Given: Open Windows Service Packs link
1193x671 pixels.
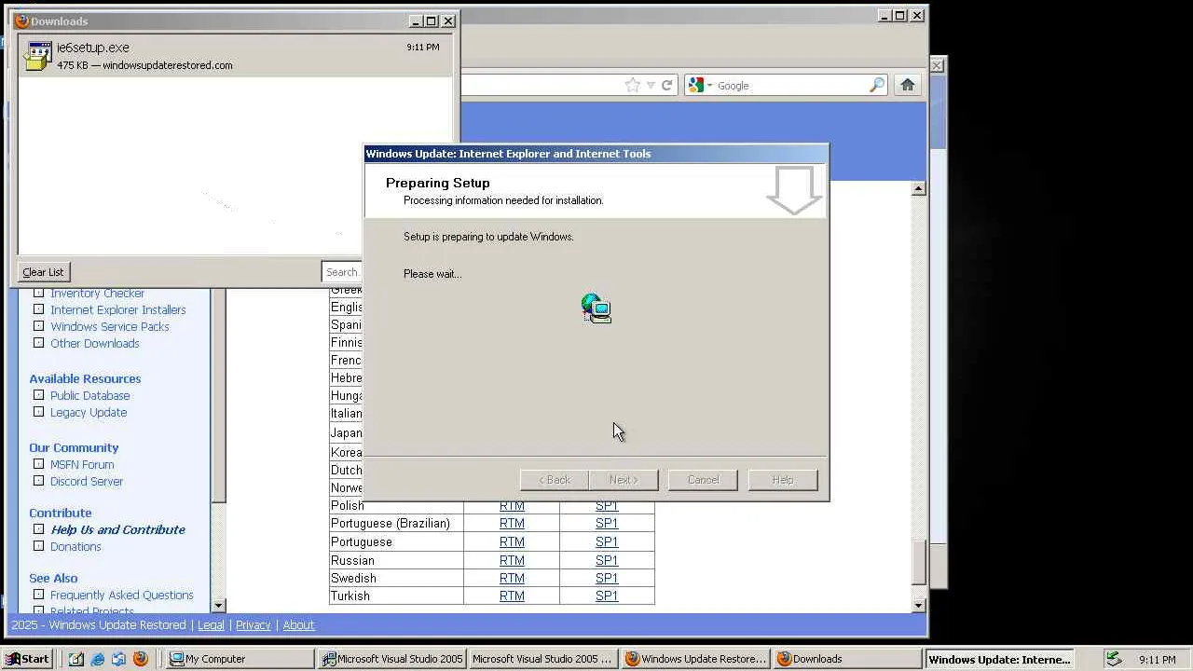Looking at the screenshot, I should [x=110, y=327].
